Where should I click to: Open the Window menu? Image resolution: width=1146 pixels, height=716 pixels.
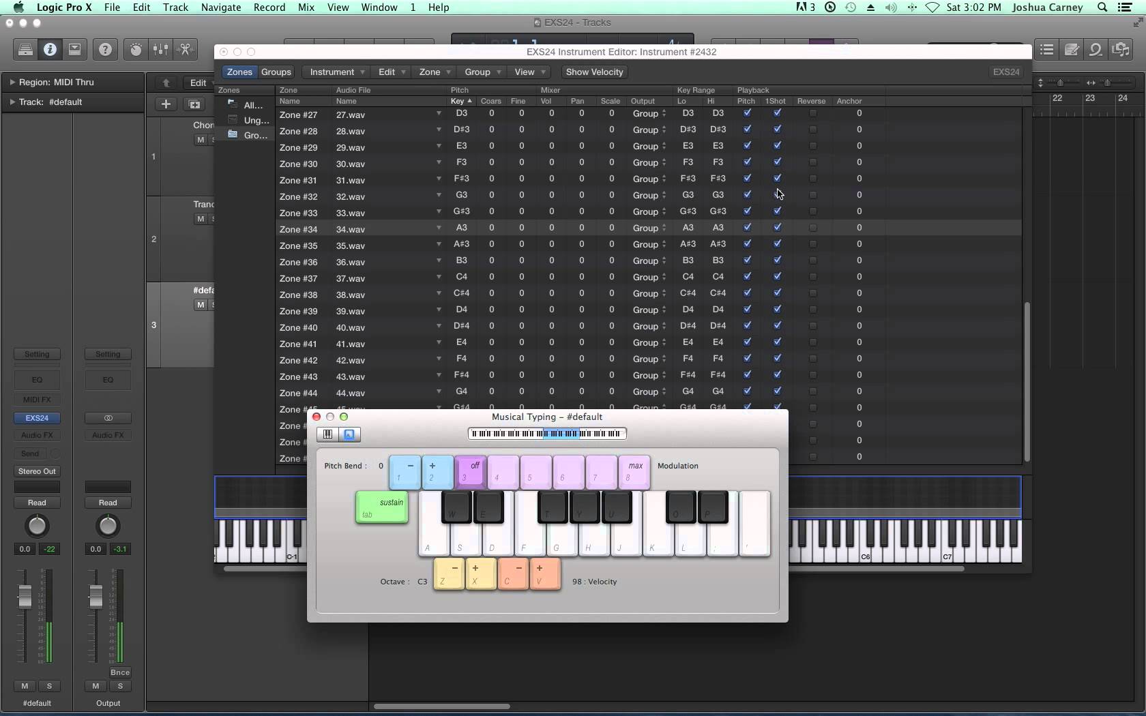click(x=379, y=8)
